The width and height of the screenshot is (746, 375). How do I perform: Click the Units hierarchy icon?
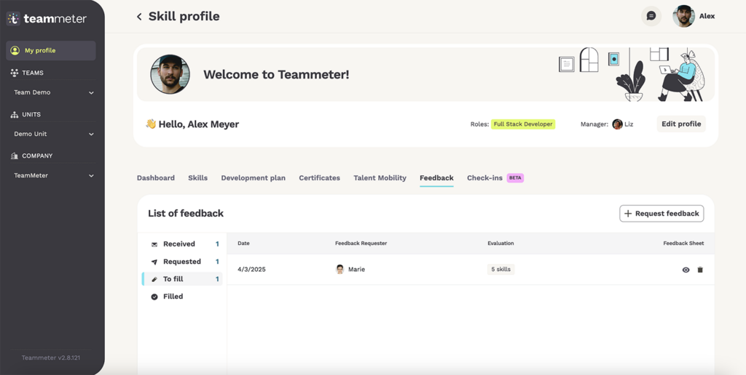coord(15,114)
